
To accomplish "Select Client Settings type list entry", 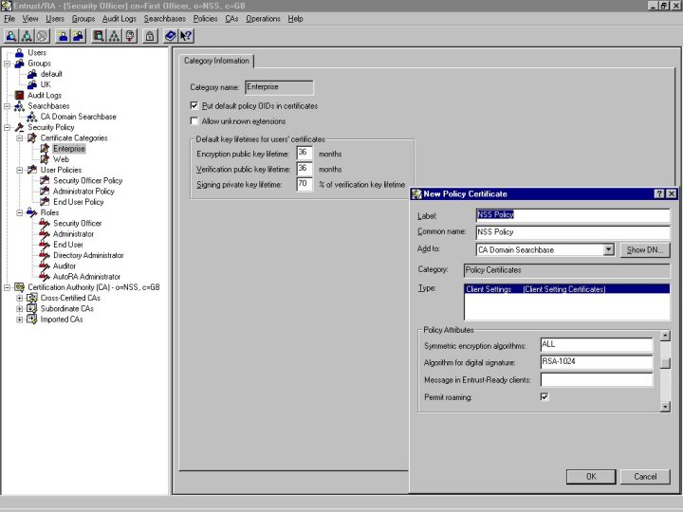I will coord(566,289).
